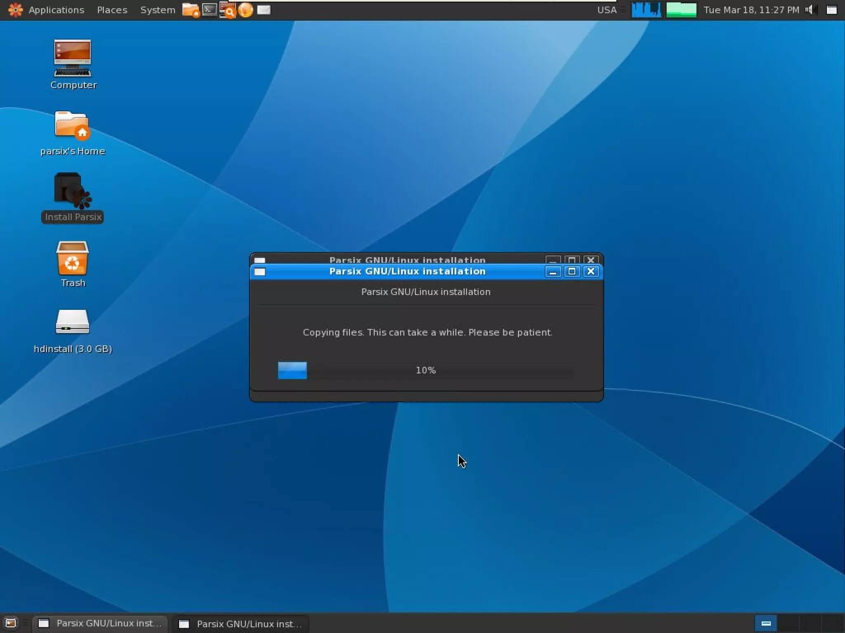Open parsix's Home folder icon
This screenshot has width=845, height=633.
pyautogui.click(x=73, y=125)
